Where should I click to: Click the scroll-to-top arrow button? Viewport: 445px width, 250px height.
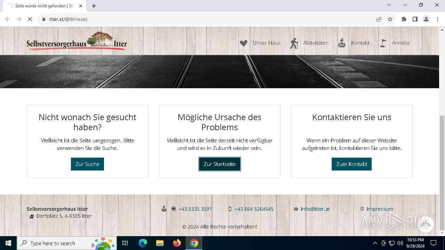(x=425, y=224)
